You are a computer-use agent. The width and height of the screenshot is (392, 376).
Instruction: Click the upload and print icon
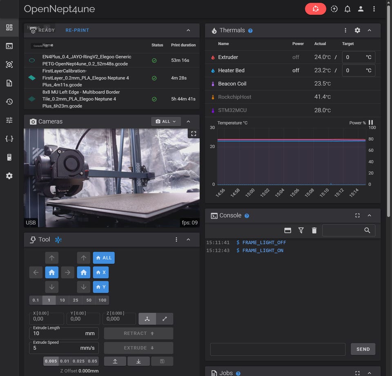pos(334,9)
